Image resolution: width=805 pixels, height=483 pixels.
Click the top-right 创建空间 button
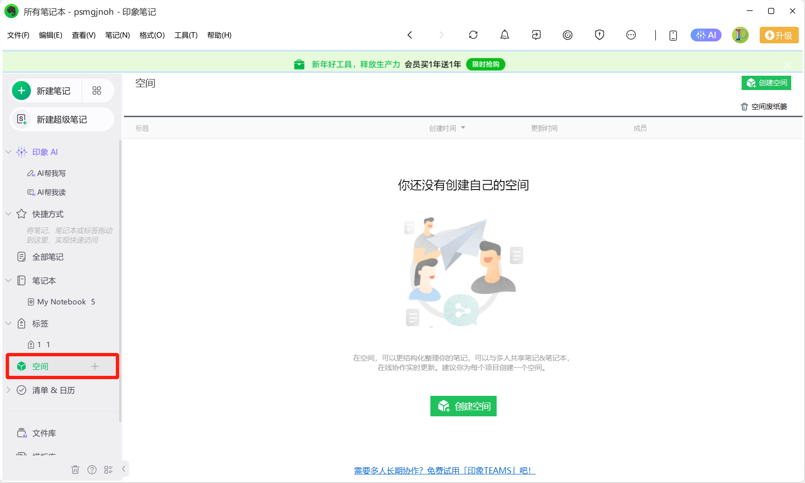coord(766,83)
